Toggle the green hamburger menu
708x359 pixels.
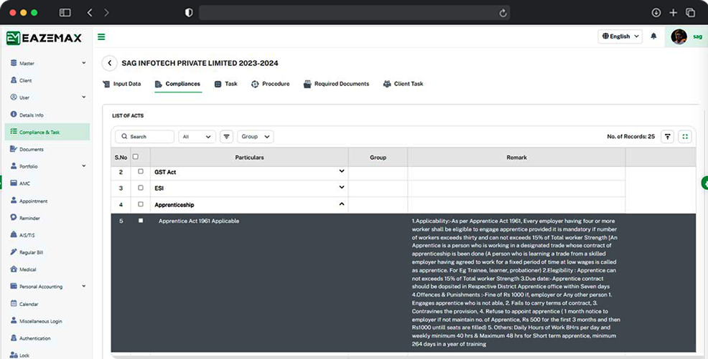point(101,37)
